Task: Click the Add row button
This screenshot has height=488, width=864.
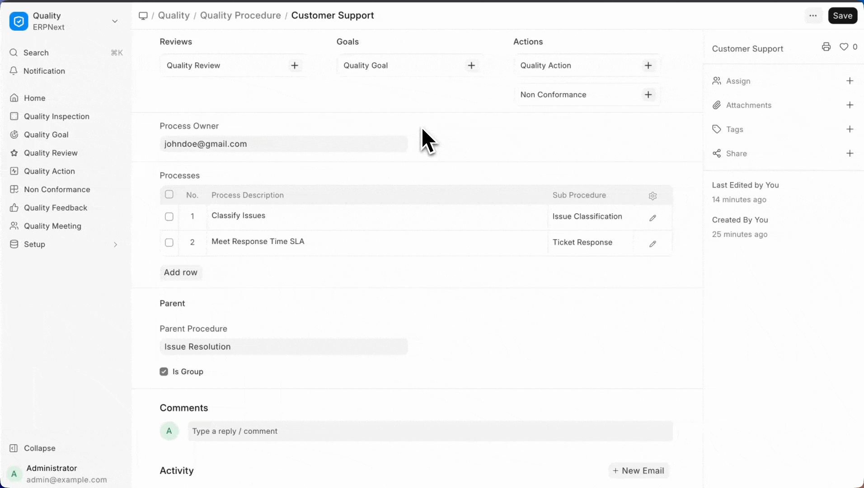Action: click(x=180, y=272)
